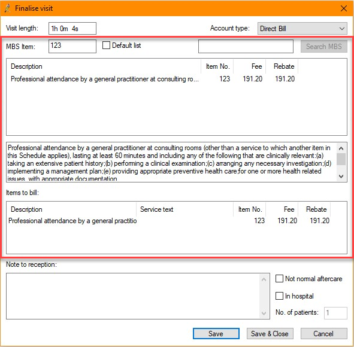Open the Account type dropdown
The width and height of the screenshot is (354, 347).
click(302, 28)
